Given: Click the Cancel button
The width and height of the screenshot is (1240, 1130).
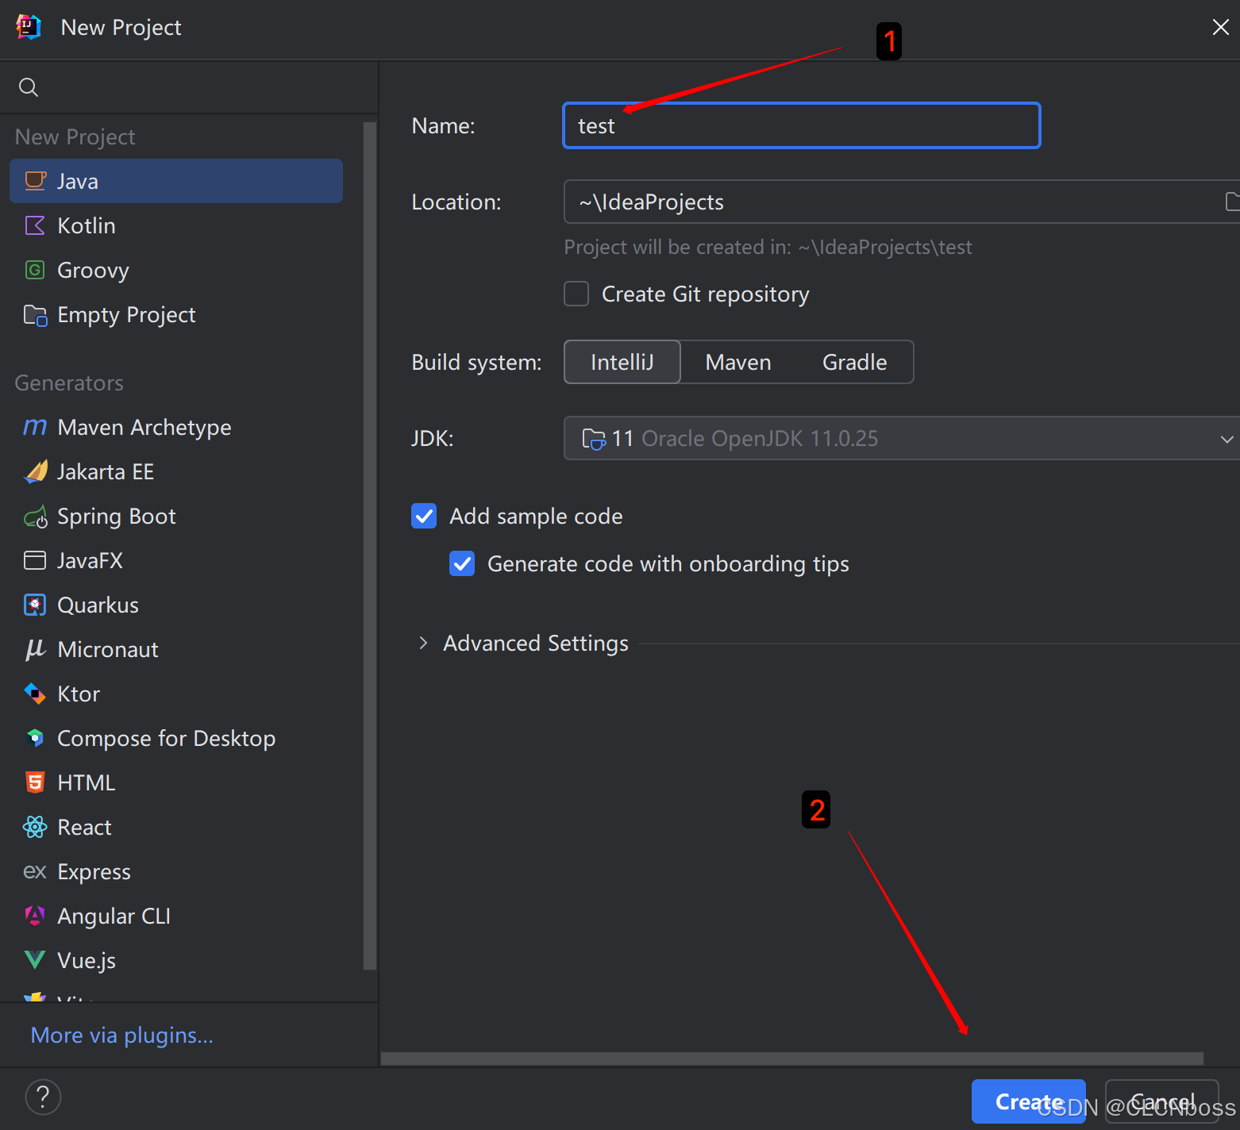Looking at the screenshot, I should (1161, 1101).
